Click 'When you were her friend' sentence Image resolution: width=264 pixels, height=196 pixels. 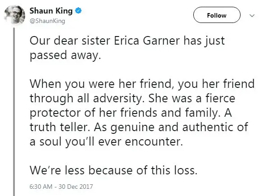102,84
